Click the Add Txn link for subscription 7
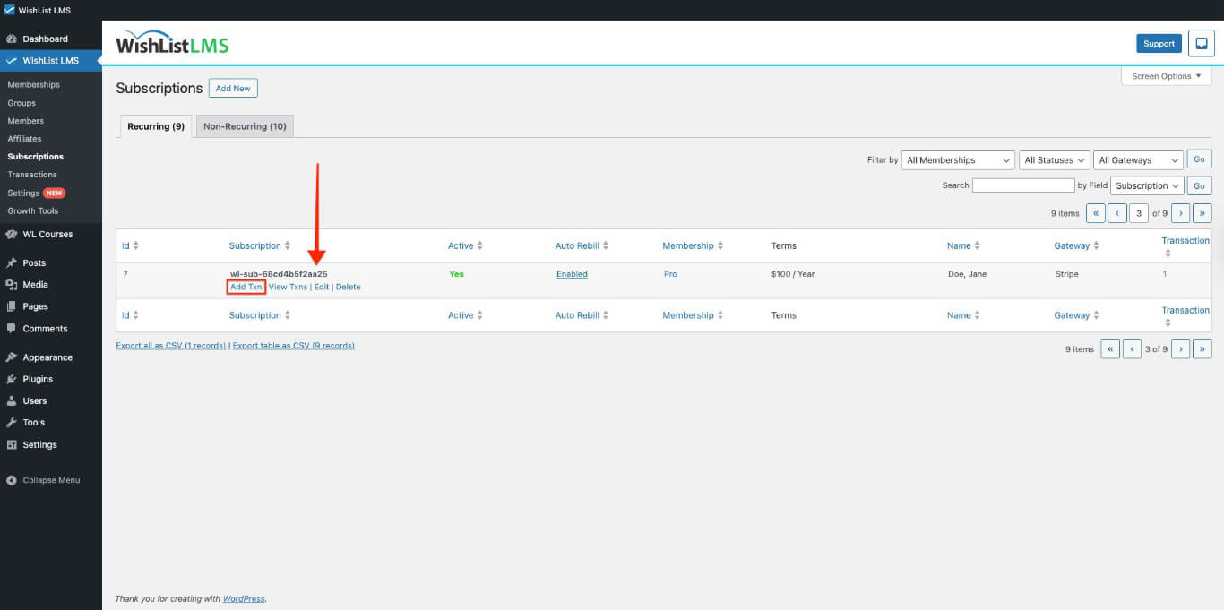Viewport: 1224px width, 610px height. click(246, 287)
